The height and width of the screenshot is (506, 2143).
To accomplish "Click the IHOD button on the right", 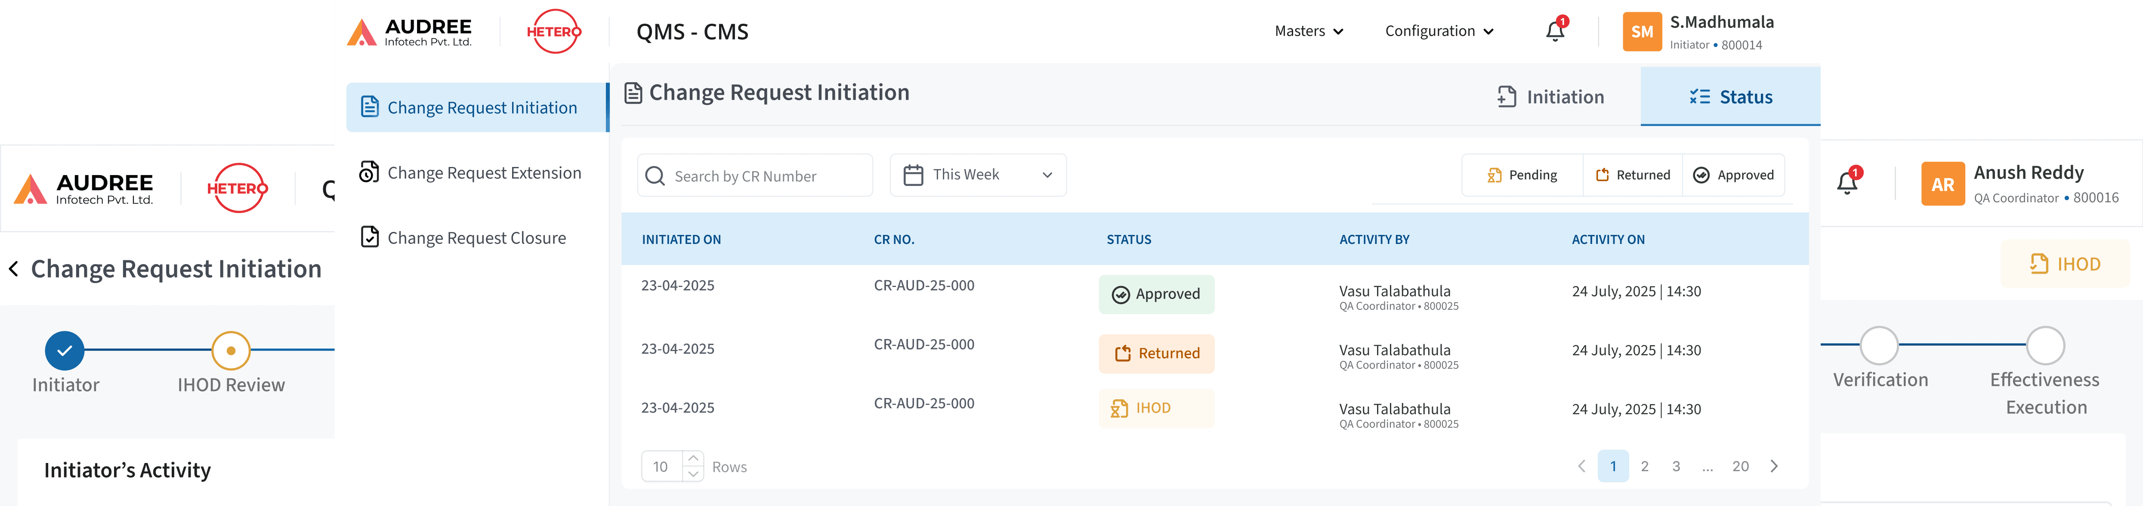I will click(x=2066, y=264).
